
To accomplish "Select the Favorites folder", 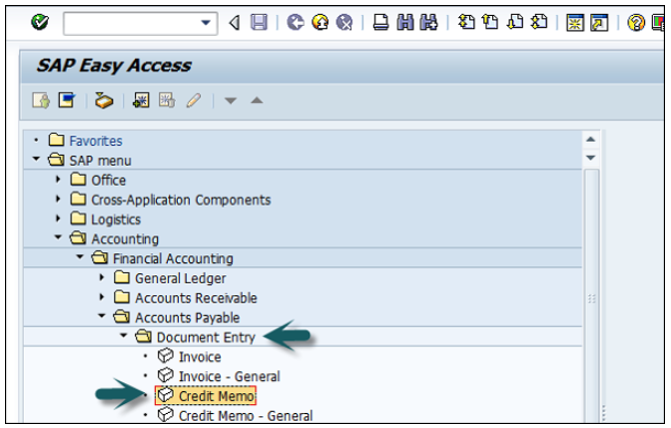I will (x=95, y=141).
